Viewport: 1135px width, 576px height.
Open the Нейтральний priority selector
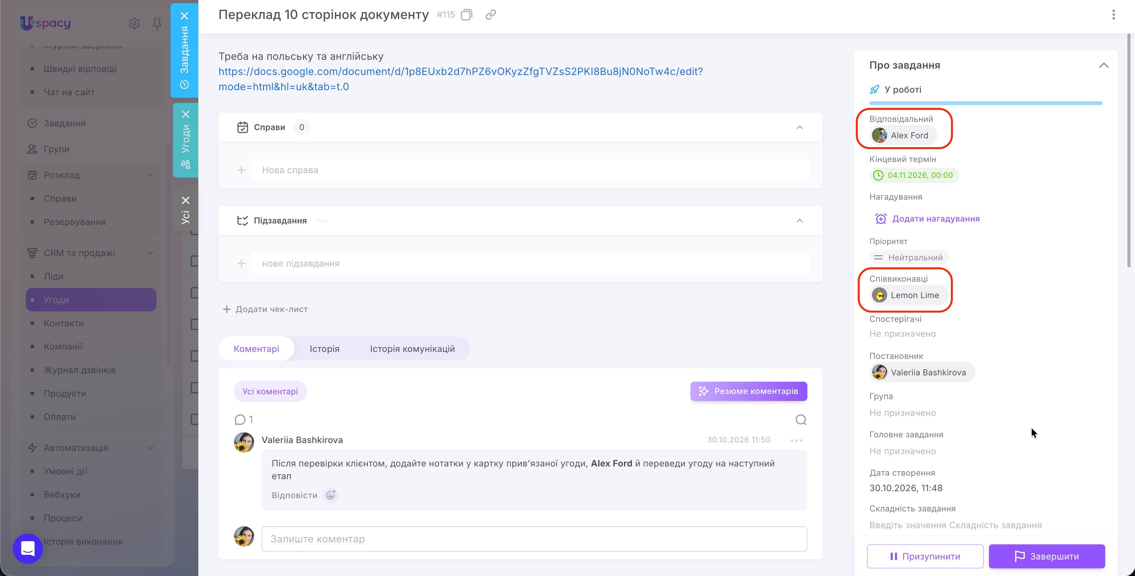point(909,258)
